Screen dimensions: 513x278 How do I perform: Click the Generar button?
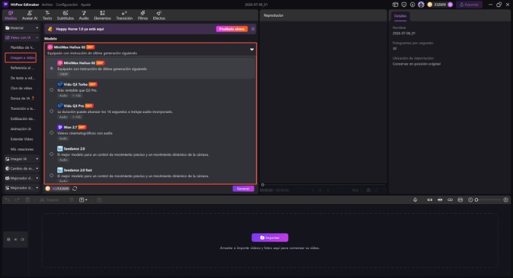click(x=243, y=189)
